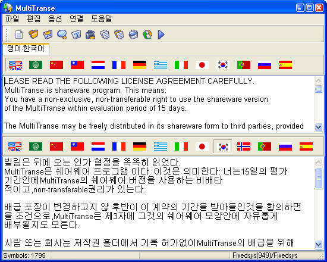Open the 연결 menu
Viewport: 327px width, 262px height.
(77, 19)
